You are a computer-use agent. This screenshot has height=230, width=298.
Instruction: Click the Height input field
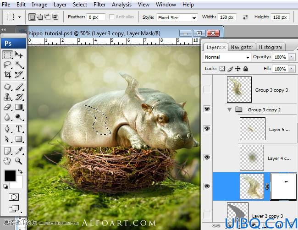[280, 17]
